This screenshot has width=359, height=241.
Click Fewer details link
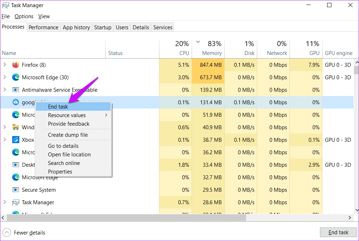point(29,232)
